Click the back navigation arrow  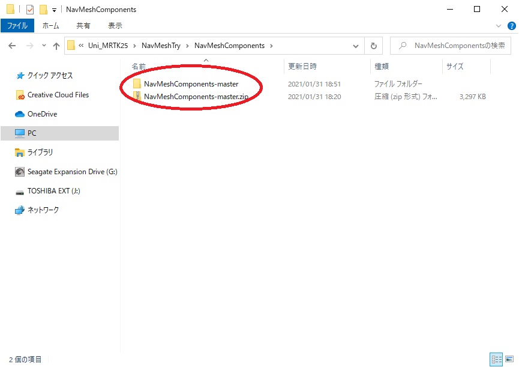click(12, 46)
